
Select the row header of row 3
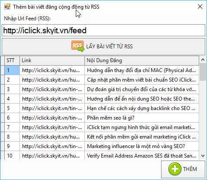point(3,89)
